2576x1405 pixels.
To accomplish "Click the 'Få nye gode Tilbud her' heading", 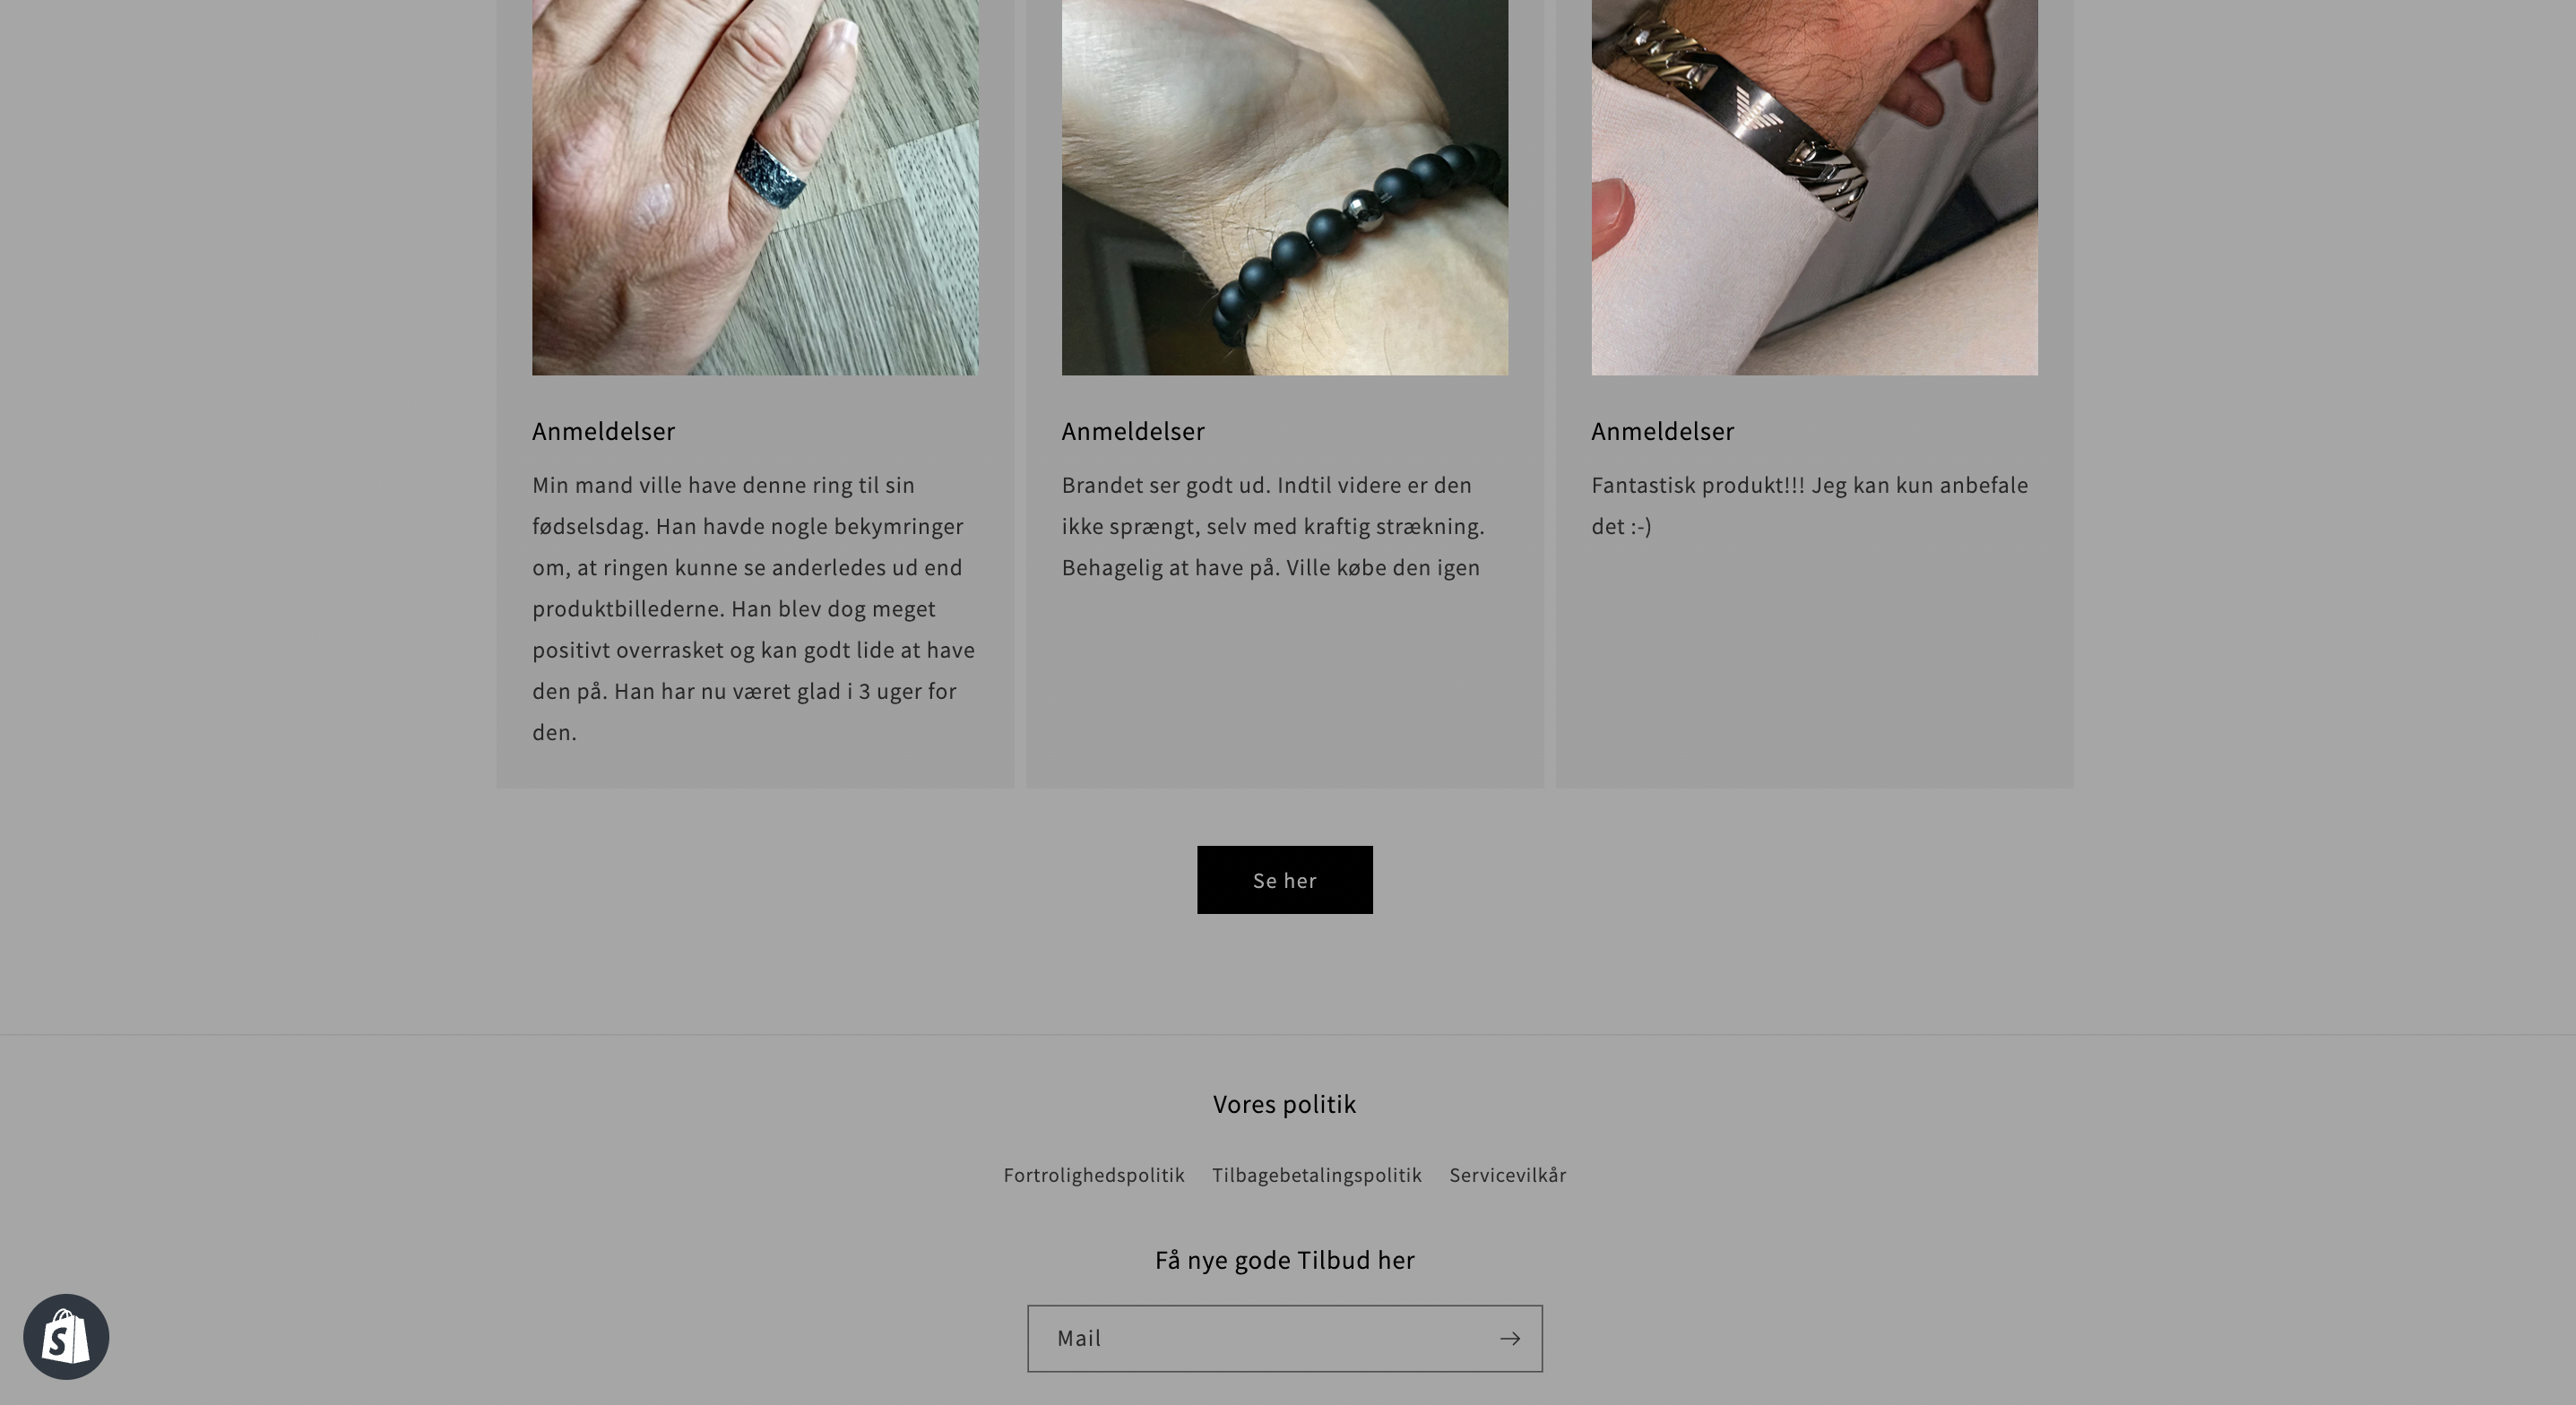I will pyautogui.click(x=1284, y=1260).
